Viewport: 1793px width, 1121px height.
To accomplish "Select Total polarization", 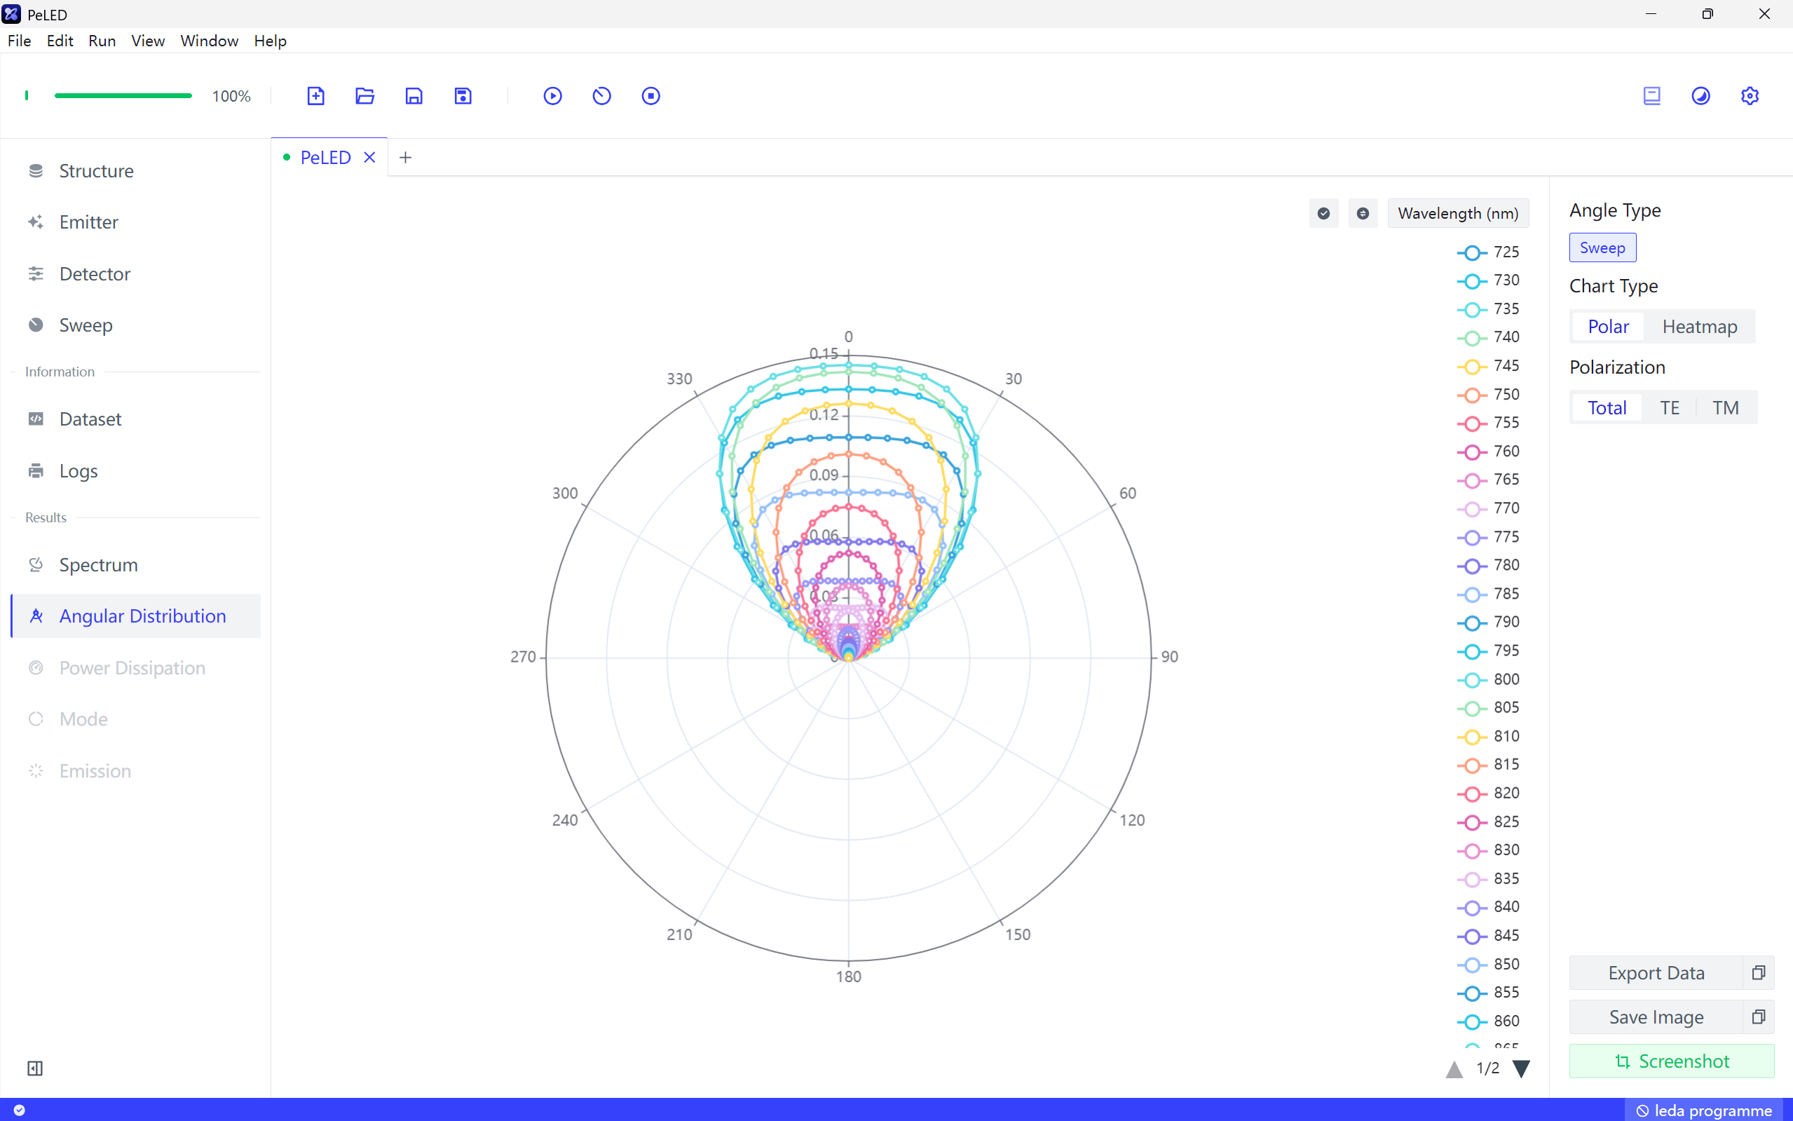I will [x=1607, y=408].
